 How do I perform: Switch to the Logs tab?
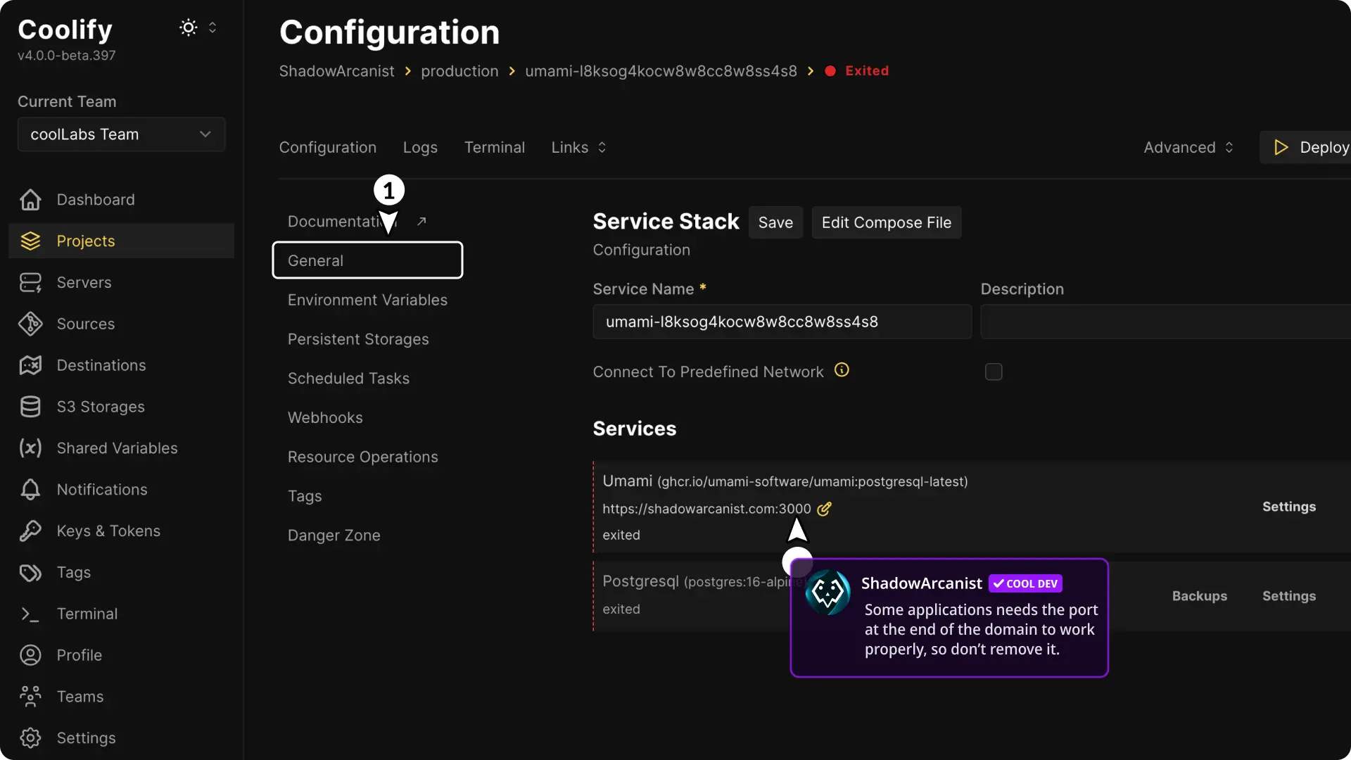point(420,147)
